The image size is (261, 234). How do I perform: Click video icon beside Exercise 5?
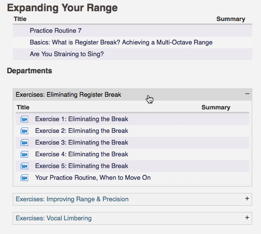(x=24, y=166)
